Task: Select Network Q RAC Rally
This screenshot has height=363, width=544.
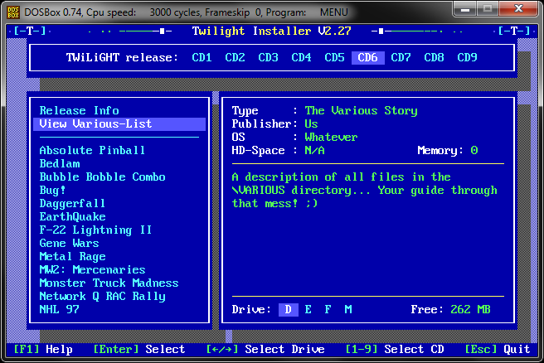Action: click(102, 297)
